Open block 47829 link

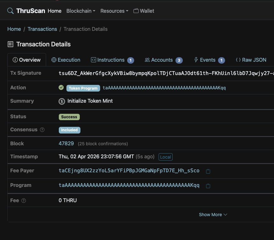click(66, 143)
